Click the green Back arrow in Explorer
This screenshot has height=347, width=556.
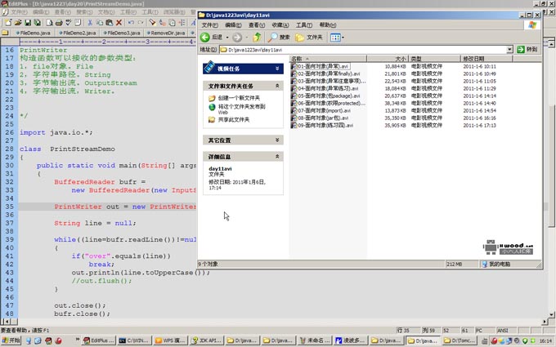205,38
